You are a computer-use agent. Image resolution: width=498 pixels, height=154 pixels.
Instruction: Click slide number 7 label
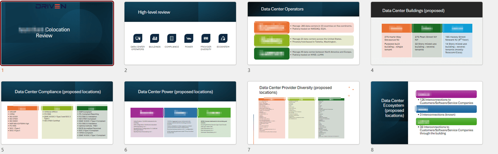click(x=249, y=150)
